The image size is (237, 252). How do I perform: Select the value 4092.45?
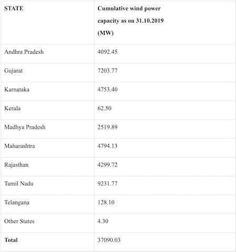[107, 52]
